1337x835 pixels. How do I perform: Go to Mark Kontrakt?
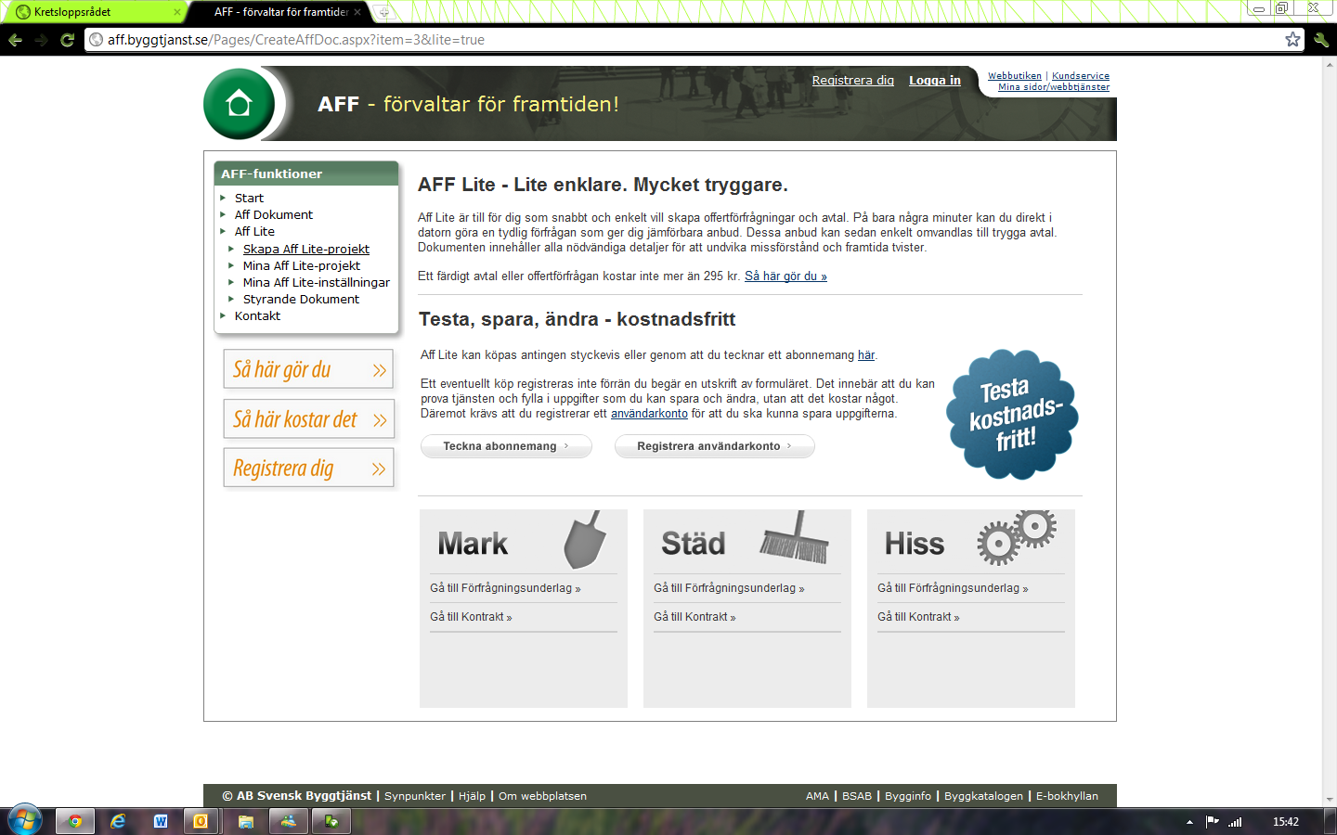coord(471,617)
